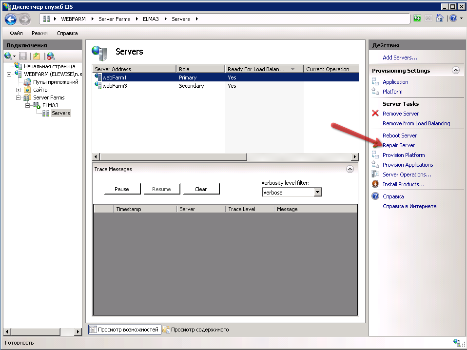Click the Server Operations icon
467x350 pixels.
pyautogui.click(x=375, y=175)
